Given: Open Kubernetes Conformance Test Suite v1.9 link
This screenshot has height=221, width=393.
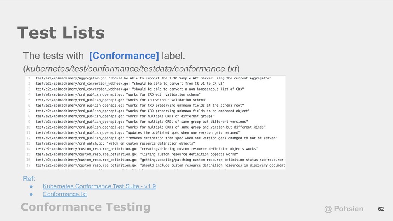Looking at the screenshot, I should pos(99,186).
